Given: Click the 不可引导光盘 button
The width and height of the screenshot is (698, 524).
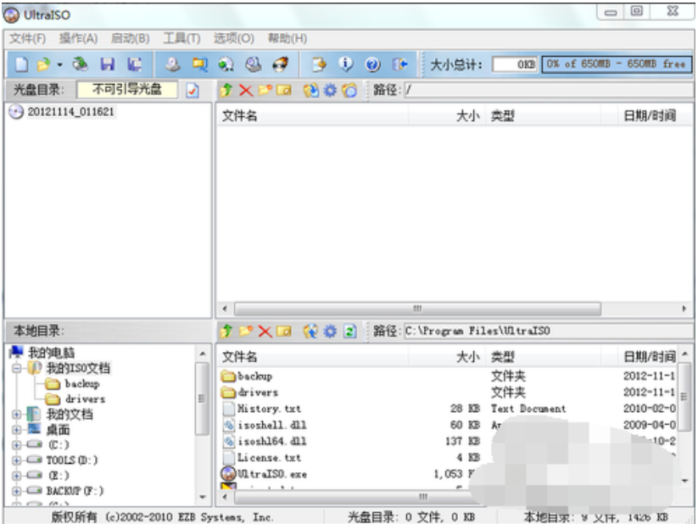Looking at the screenshot, I should [x=127, y=90].
